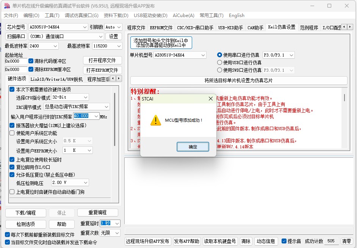Expand the 重复延时 3秒 dropdown

coord(117,223)
